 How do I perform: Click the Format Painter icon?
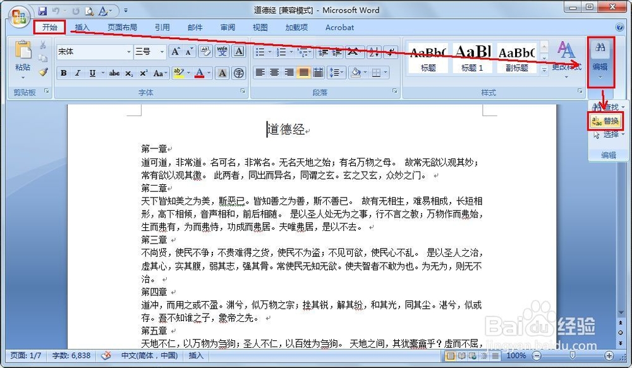click(43, 73)
